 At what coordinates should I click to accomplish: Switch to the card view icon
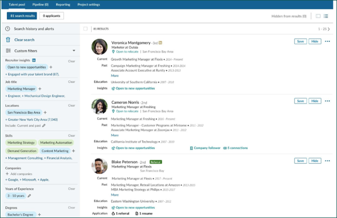point(318,16)
